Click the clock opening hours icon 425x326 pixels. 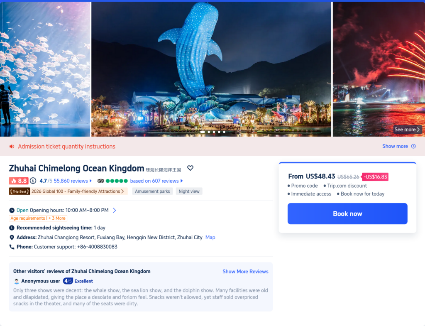[12, 210]
